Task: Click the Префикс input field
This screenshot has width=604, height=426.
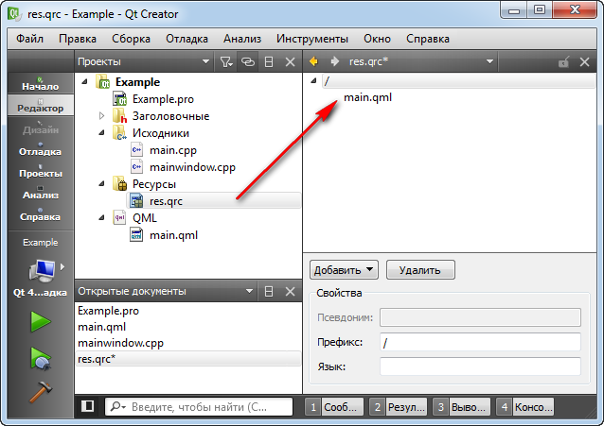Action: (x=480, y=342)
